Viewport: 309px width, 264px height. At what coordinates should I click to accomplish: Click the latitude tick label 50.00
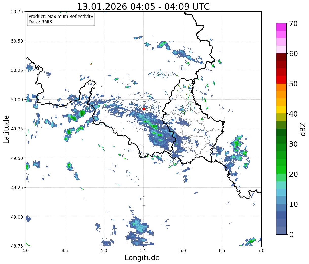17,100
